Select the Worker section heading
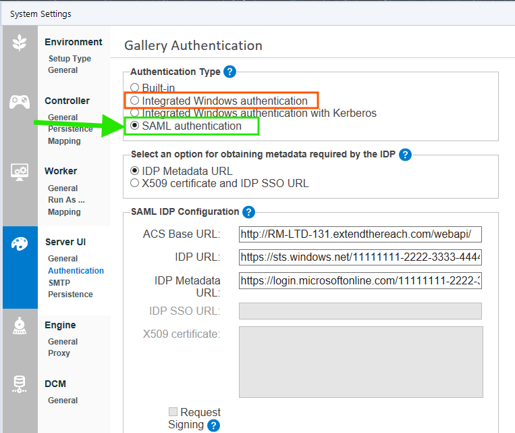Screen dimensions: 515x433 point(61,171)
